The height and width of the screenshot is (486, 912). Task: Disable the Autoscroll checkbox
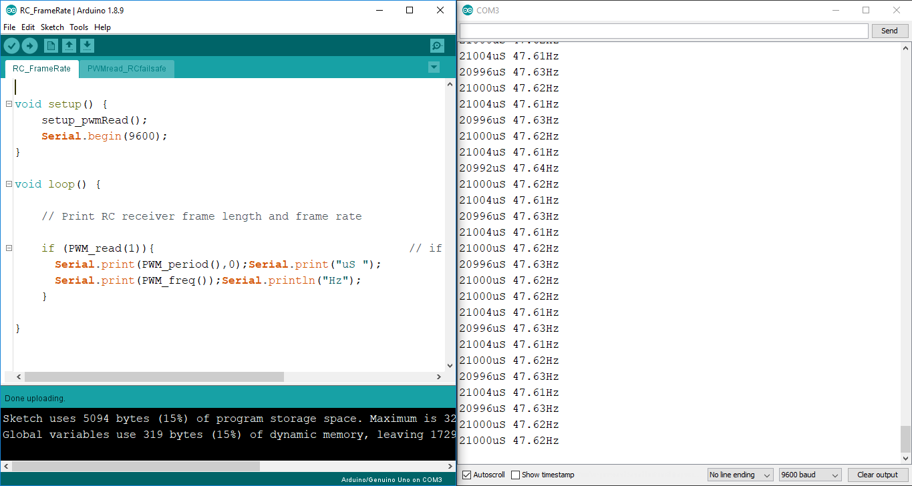coord(467,475)
